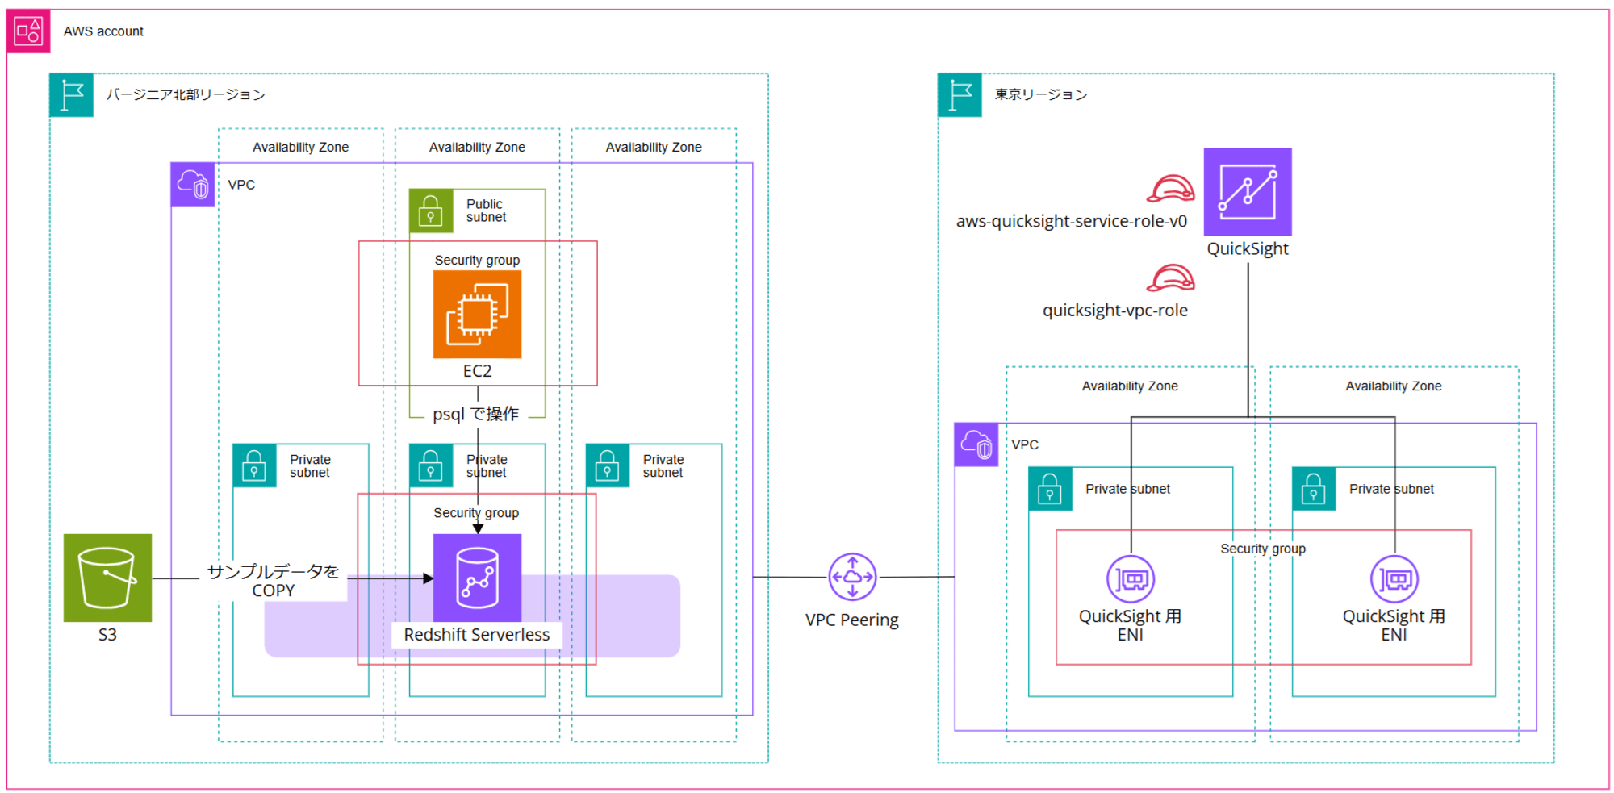Image resolution: width=1614 pixels, height=793 pixels.
Task: Click the 'VPC Peering' label
Action: click(x=852, y=620)
